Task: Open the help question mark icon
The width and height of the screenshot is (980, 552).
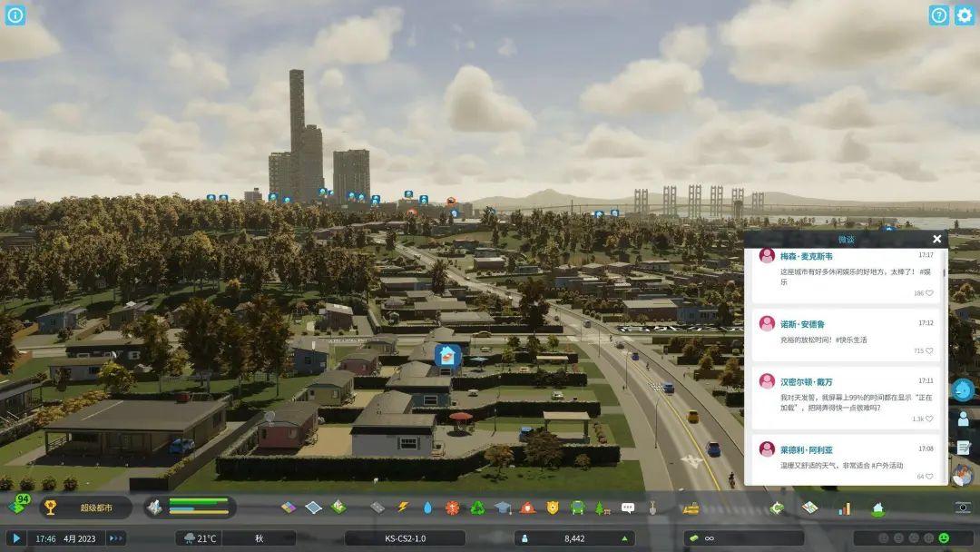Action: [938, 15]
